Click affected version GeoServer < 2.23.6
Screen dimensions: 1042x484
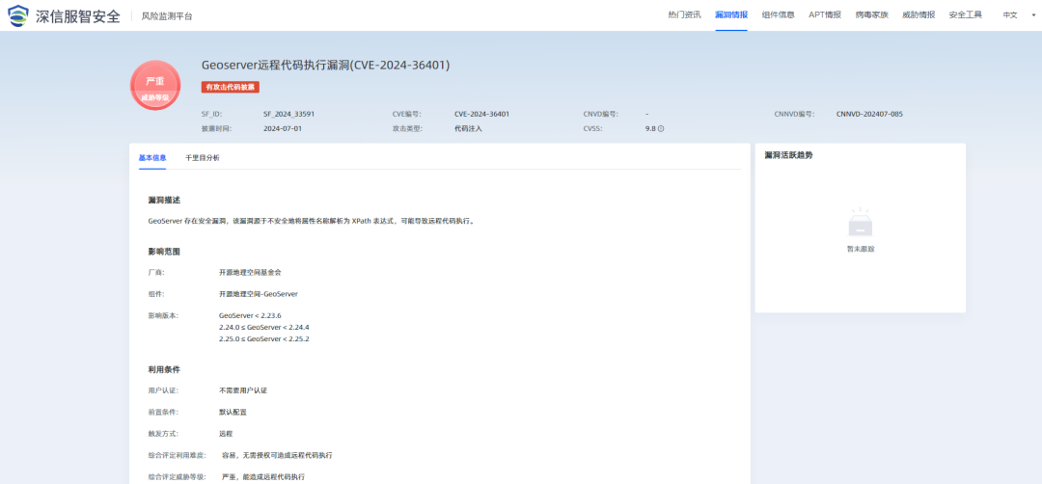pos(250,315)
